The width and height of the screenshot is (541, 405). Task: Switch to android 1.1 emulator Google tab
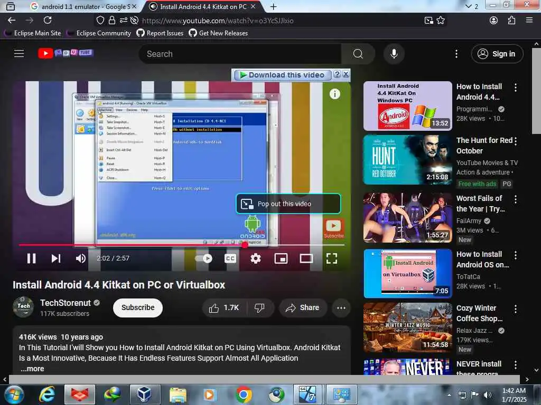[x=83, y=6]
